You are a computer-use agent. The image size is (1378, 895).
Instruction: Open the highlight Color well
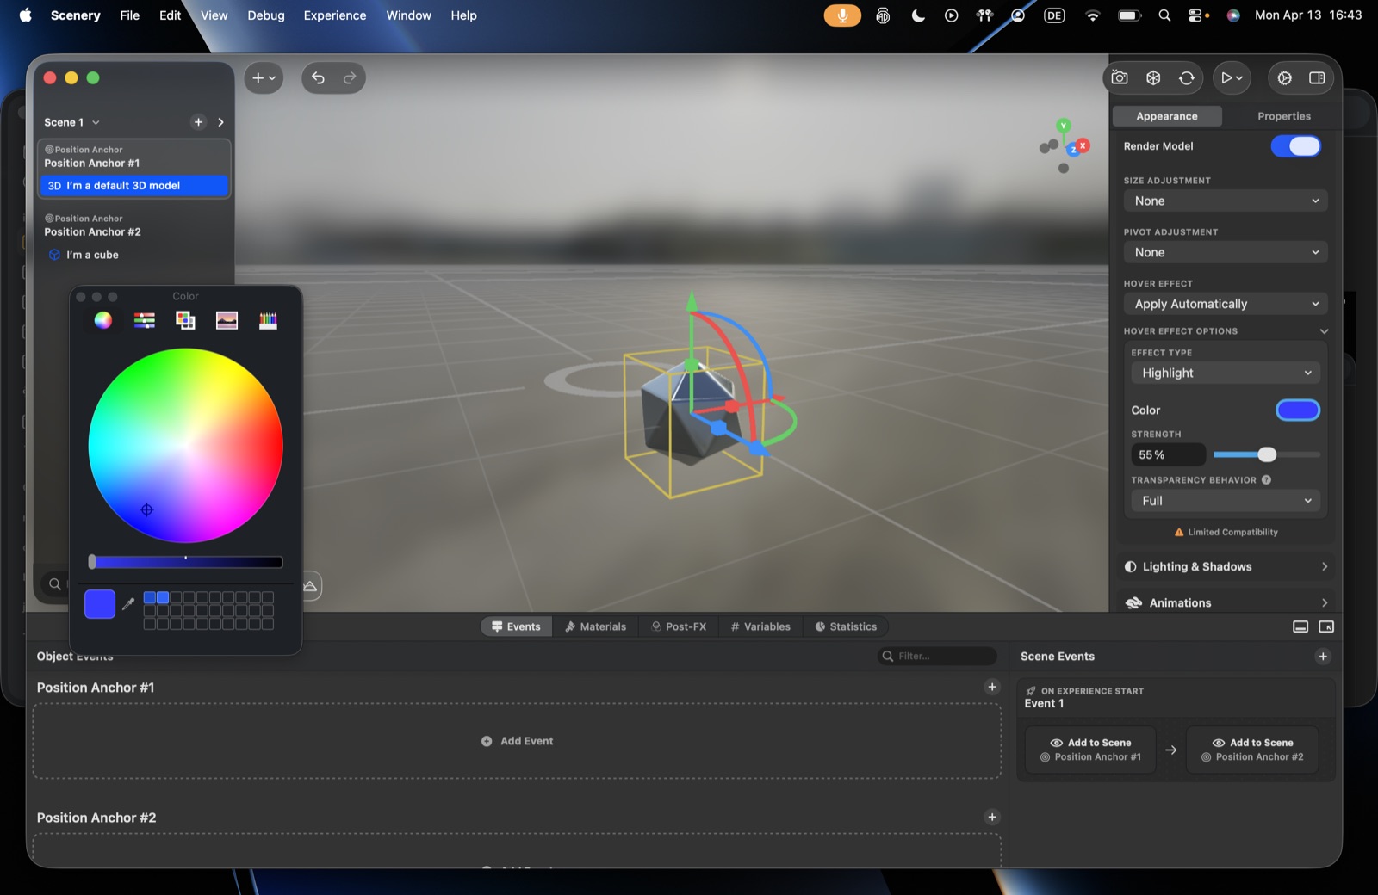[x=1298, y=410]
